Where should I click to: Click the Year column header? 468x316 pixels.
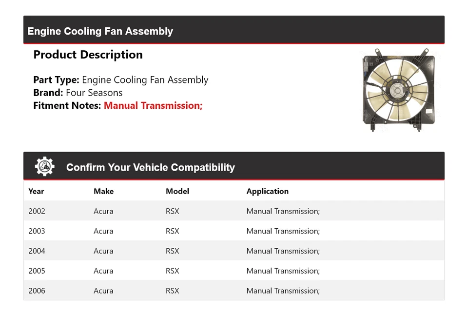[36, 191]
